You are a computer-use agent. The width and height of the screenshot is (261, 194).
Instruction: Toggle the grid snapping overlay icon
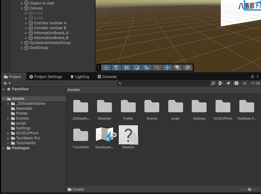tap(126, 68)
